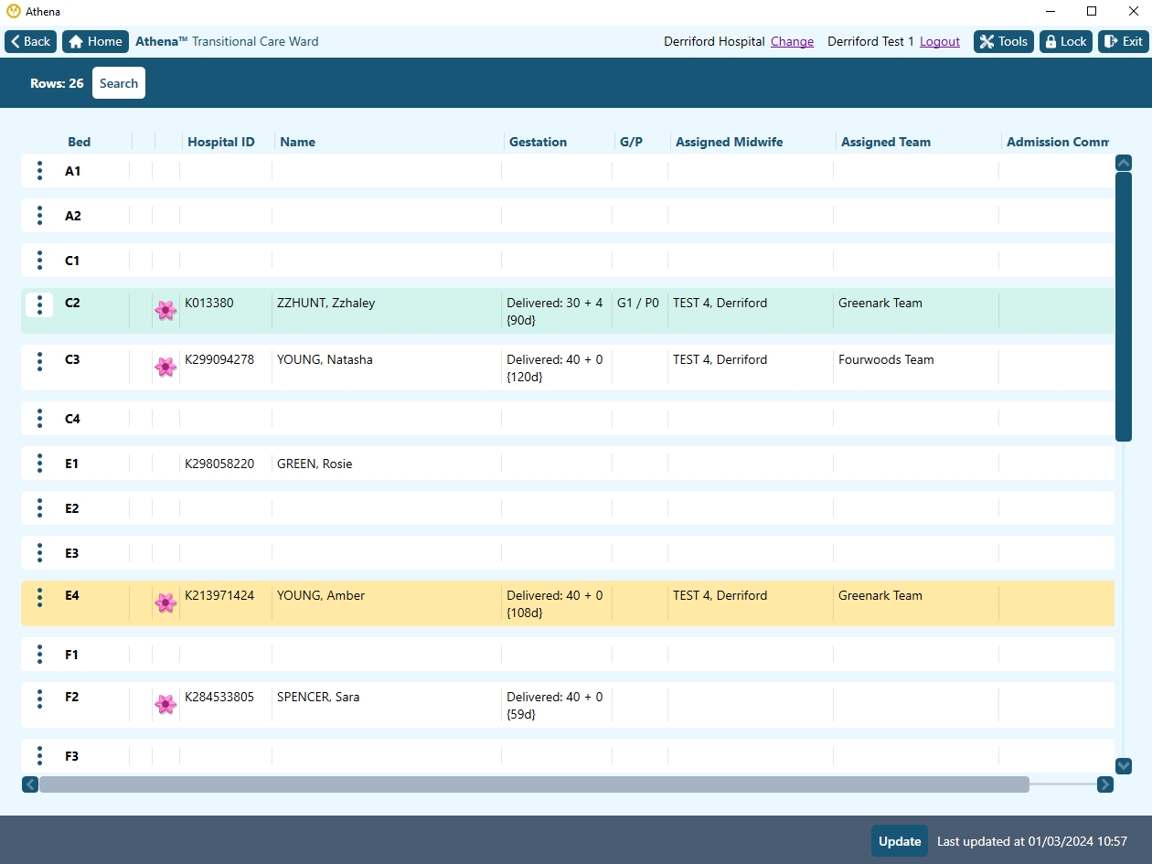Sort by the Hospital ID column header
The width and height of the screenshot is (1152, 864).
[x=221, y=142]
